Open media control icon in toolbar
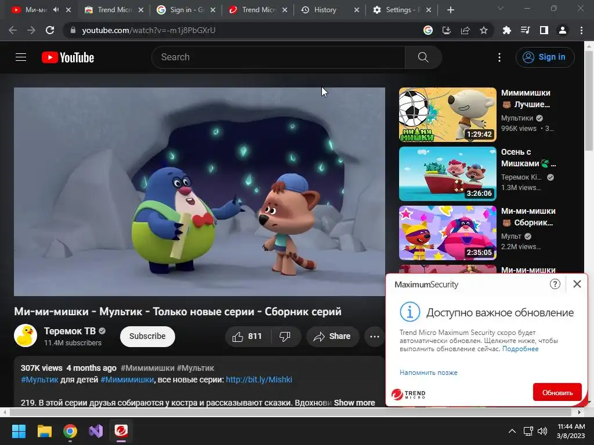Image resolution: width=594 pixels, height=445 pixels. 525,30
